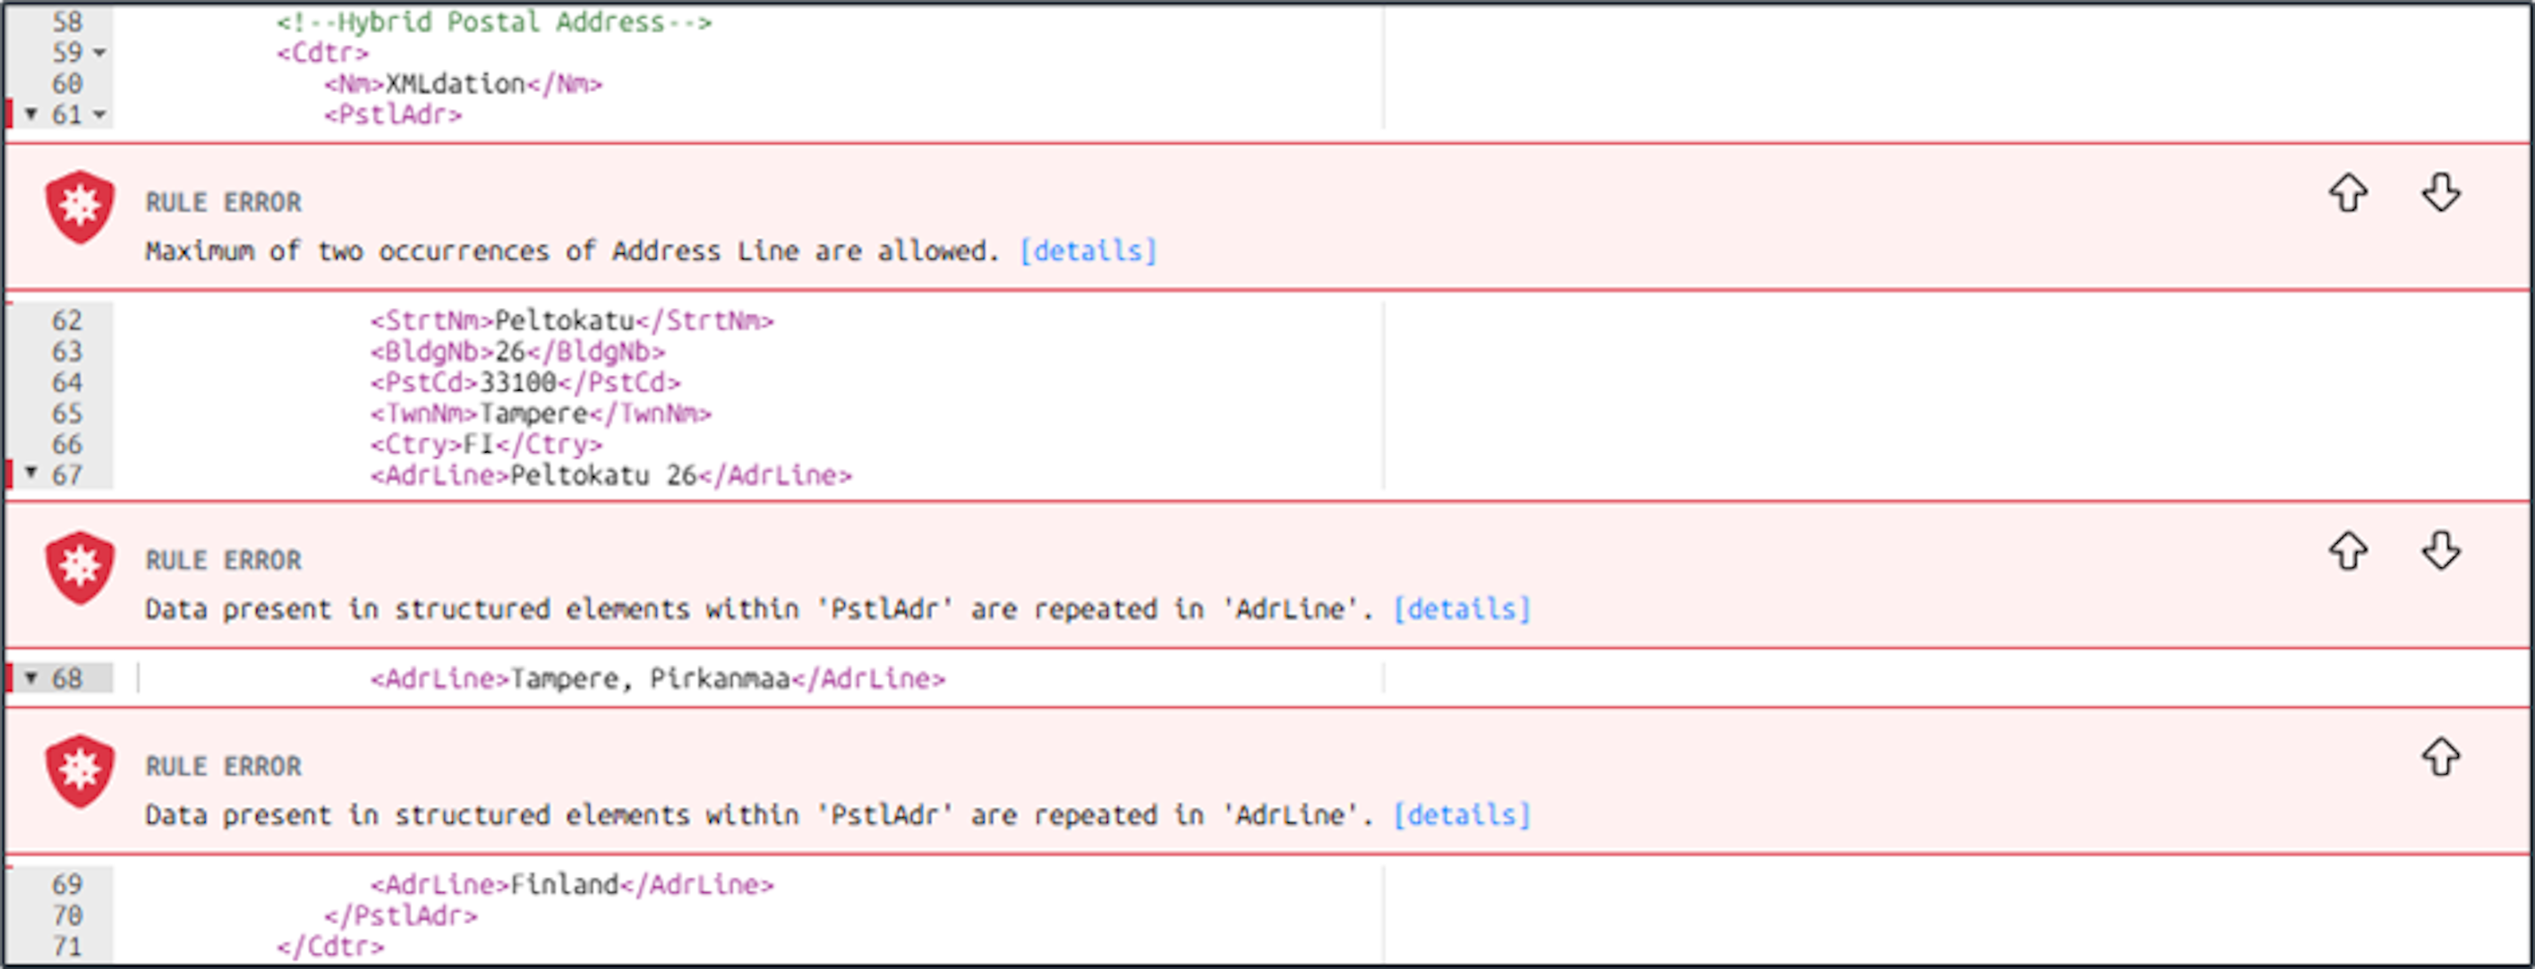
Task: Click up arrow in error below line 67
Action: (x=2348, y=551)
